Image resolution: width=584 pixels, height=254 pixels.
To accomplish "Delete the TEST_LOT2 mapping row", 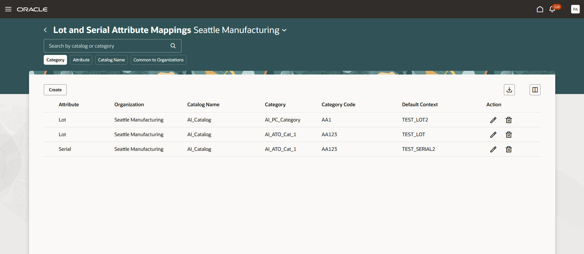I will (x=509, y=120).
